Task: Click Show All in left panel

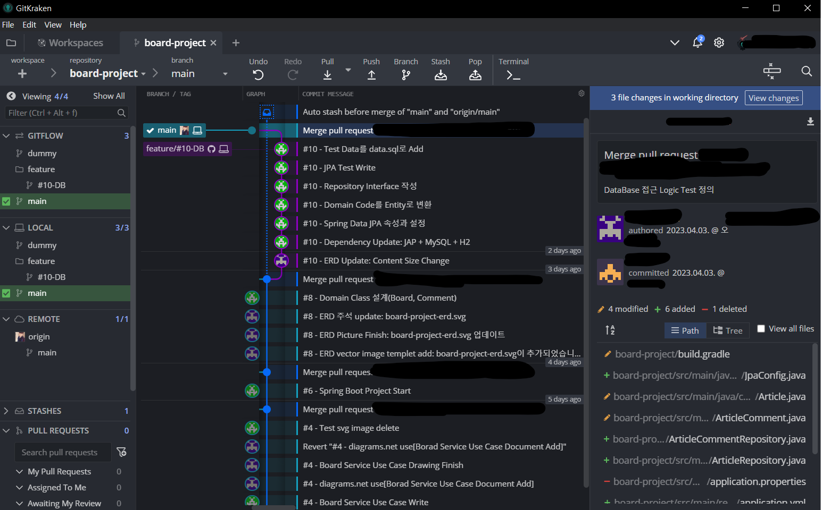Action: [x=109, y=96]
